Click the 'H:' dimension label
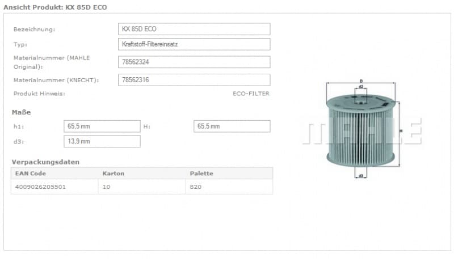Screen dimensions: 454x262 [x=147, y=126]
